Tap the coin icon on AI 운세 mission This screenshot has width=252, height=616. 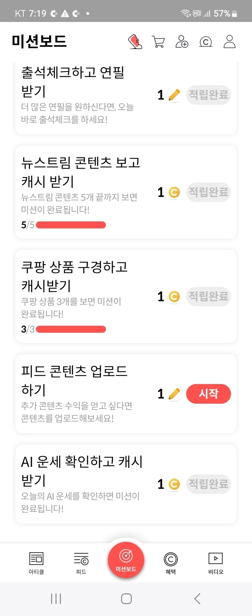(174, 484)
